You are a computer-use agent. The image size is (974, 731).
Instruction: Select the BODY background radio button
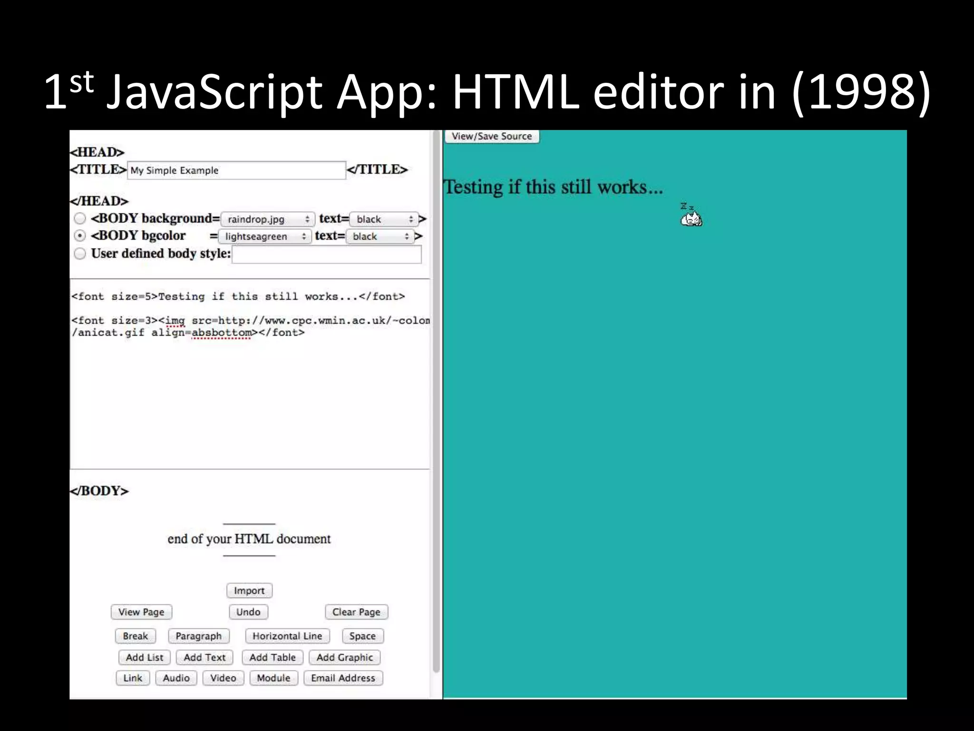pyautogui.click(x=80, y=218)
